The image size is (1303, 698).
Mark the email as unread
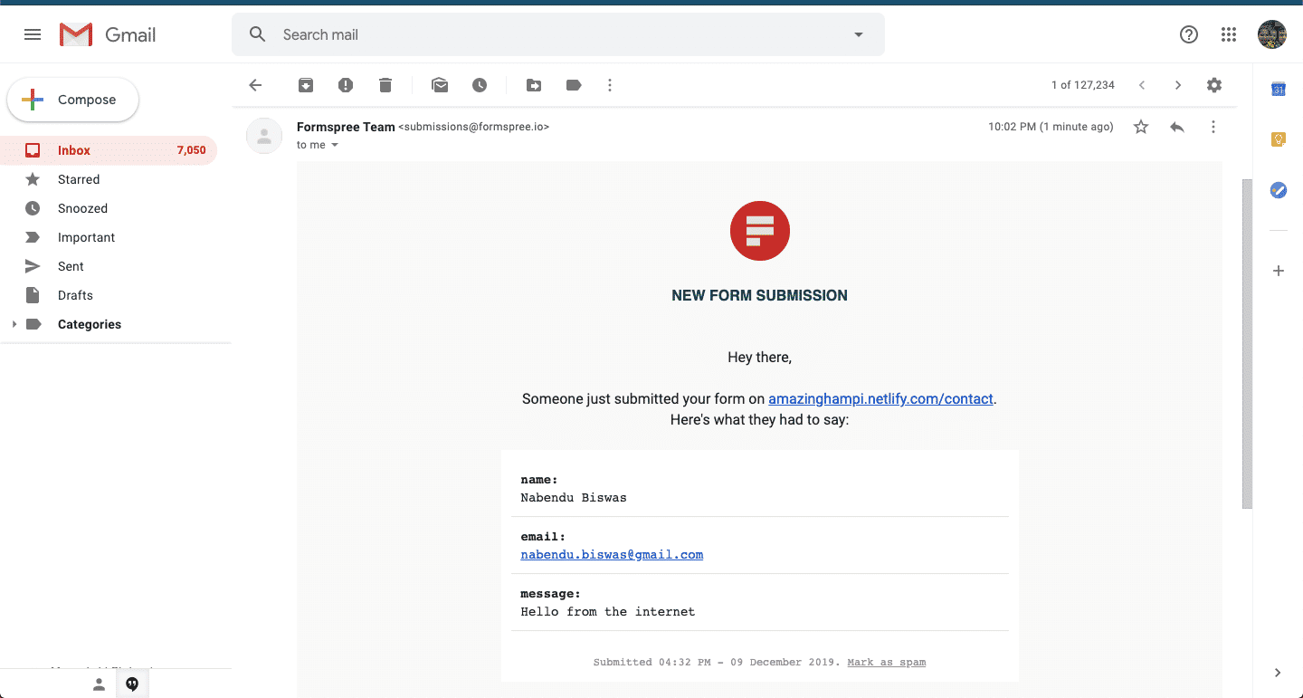click(x=440, y=85)
